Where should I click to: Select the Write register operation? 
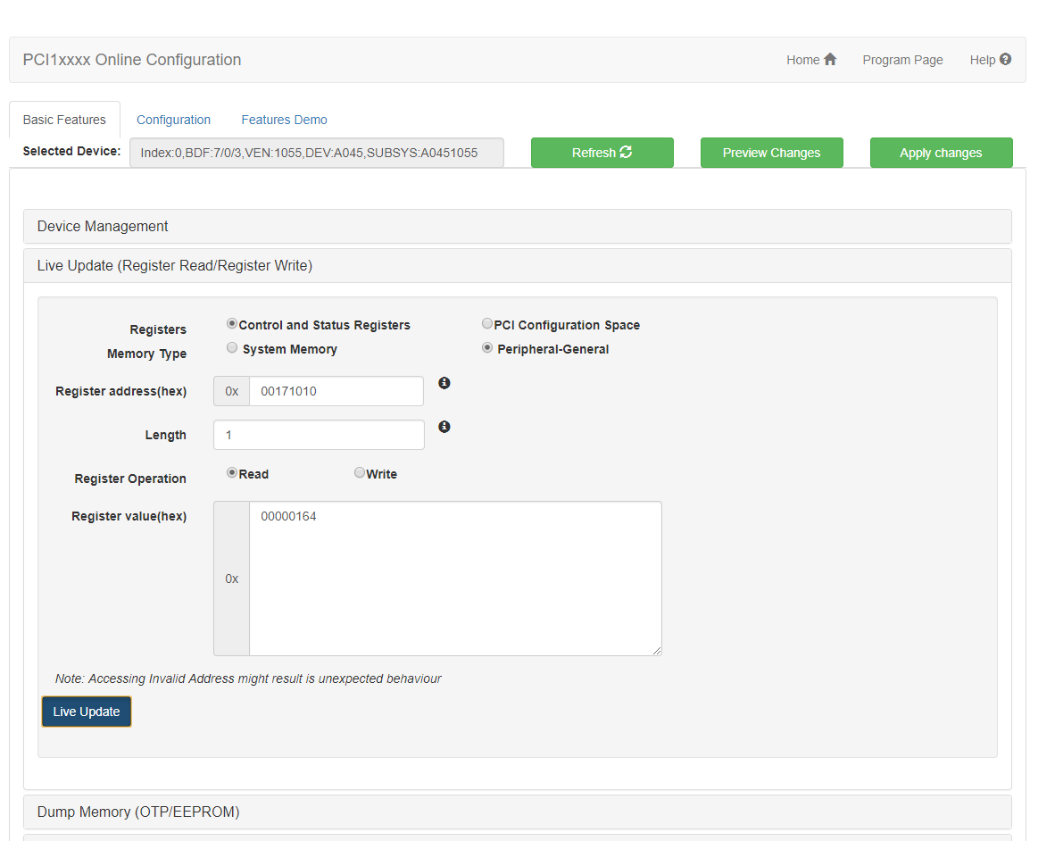click(x=360, y=473)
